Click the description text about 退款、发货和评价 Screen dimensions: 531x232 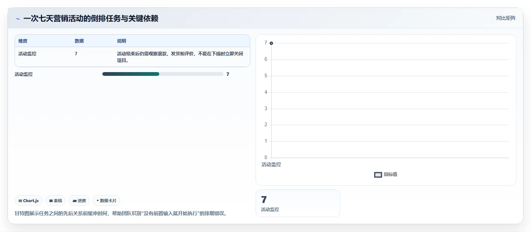point(180,57)
